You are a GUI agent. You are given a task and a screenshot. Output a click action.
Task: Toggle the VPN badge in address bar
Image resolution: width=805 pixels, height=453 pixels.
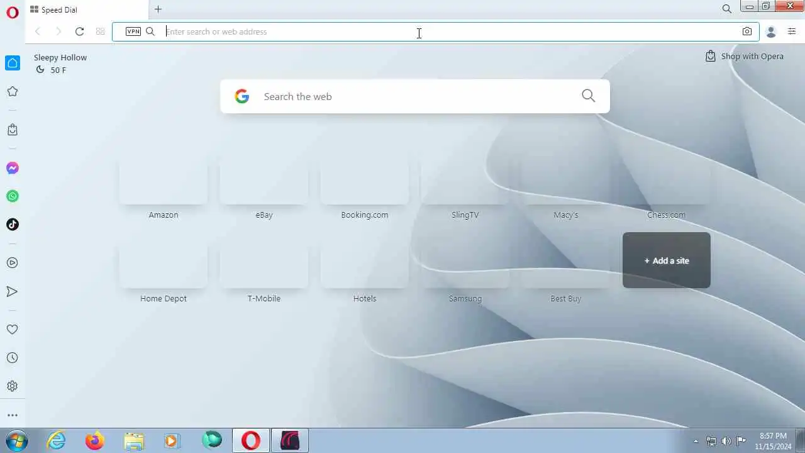(133, 31)
